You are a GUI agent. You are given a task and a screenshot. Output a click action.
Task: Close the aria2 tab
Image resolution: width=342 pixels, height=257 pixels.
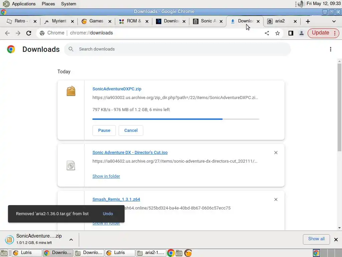click(295, 21)
